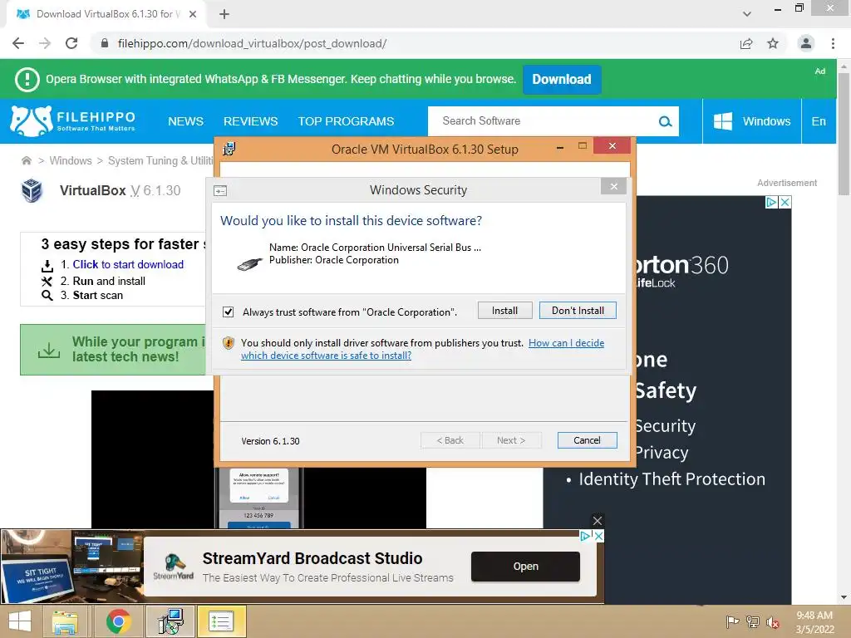
Task: Open Chrome profile avatar menu
Action: coord(806,43)
